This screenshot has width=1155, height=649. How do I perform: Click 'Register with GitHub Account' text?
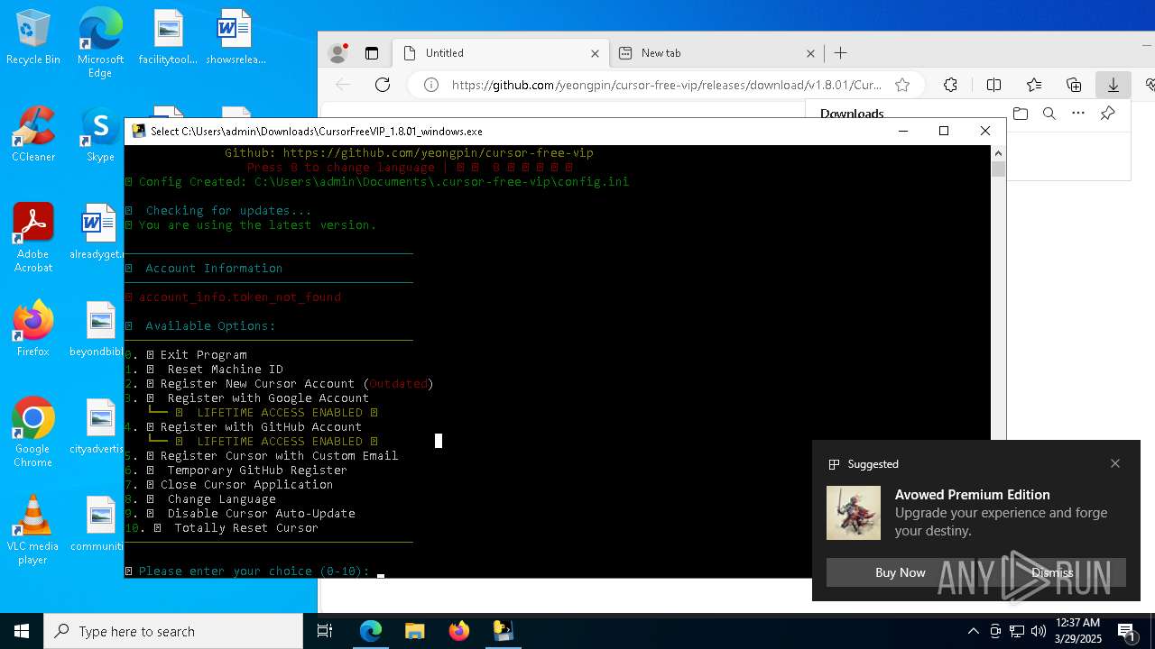coord(261,426)
